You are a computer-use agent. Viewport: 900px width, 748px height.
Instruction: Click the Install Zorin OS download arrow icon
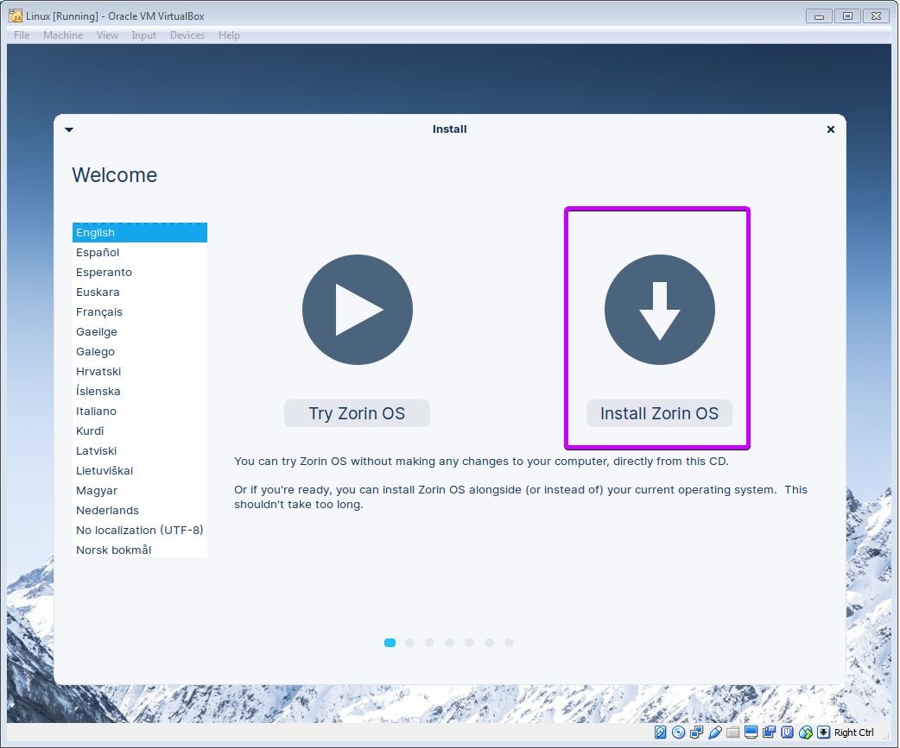(x=660, y=310)
